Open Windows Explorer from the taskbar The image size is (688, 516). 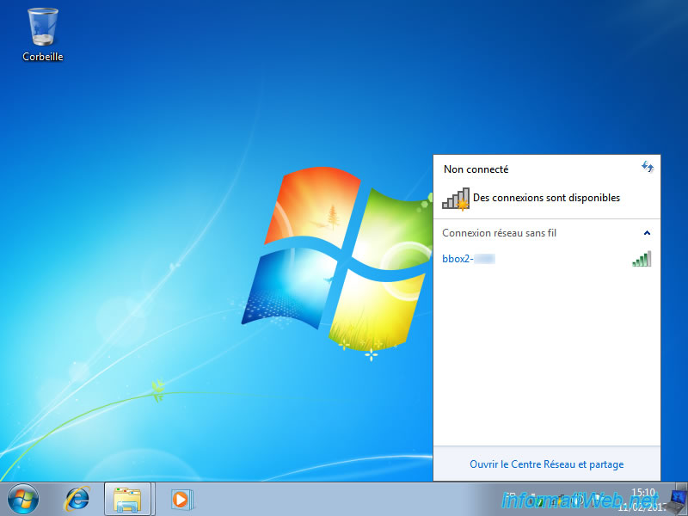click(127, 500)
